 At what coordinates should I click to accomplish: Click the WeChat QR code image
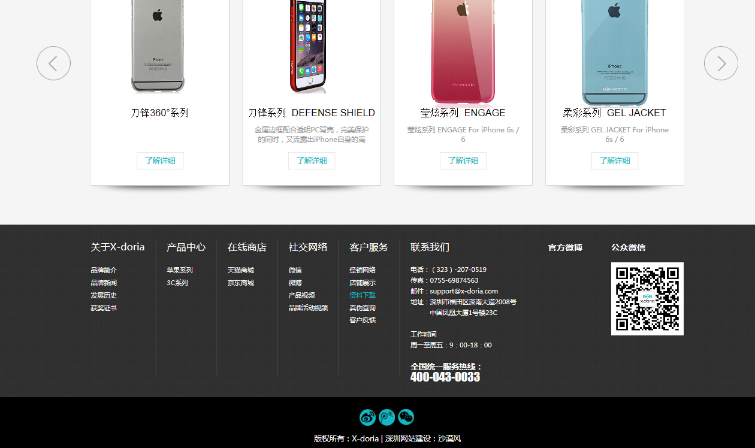[x=647, y=299]
